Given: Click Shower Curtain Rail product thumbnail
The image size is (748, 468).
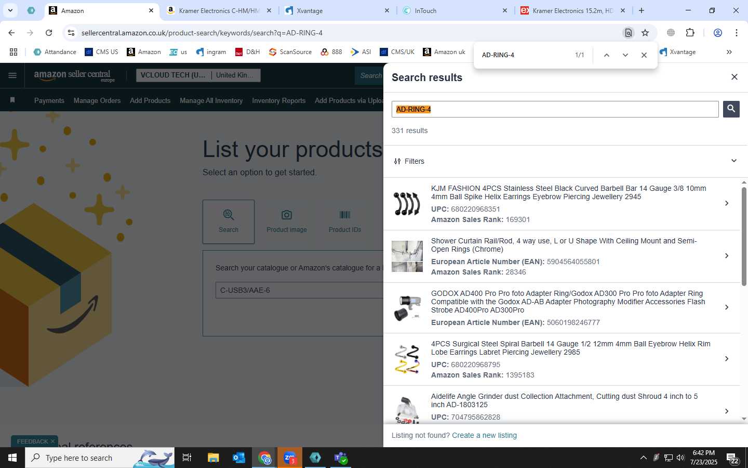Looking at the screenshot, I should (407, 256).
